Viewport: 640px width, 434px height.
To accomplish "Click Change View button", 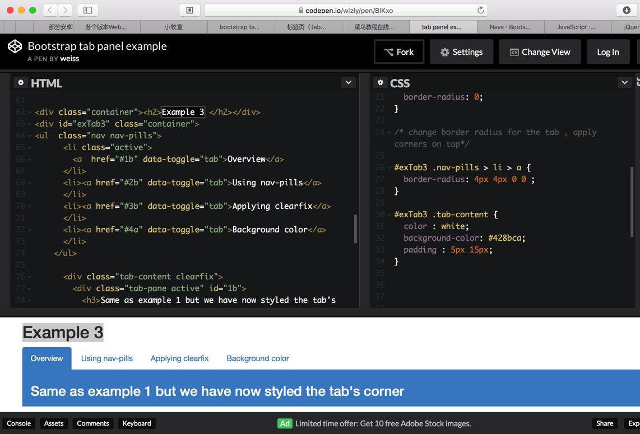I will pos(540,52).
